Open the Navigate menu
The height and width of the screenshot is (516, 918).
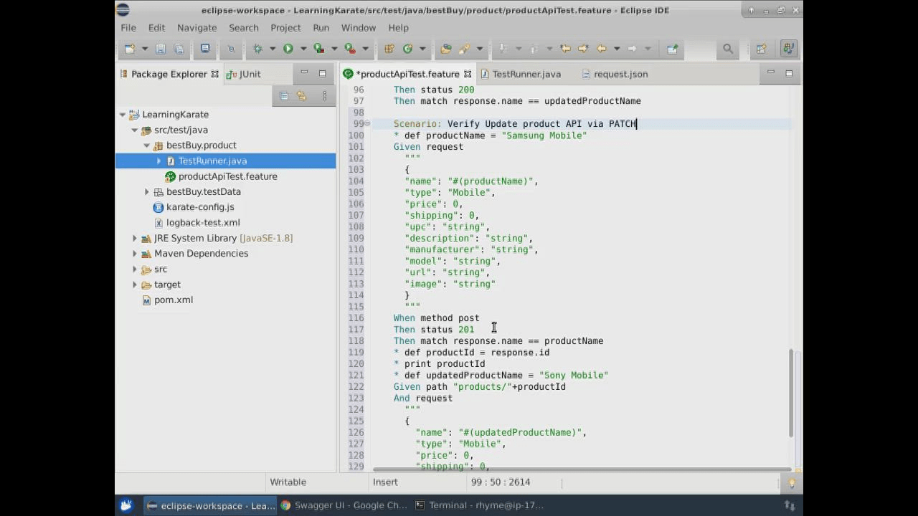pos(197,27)
